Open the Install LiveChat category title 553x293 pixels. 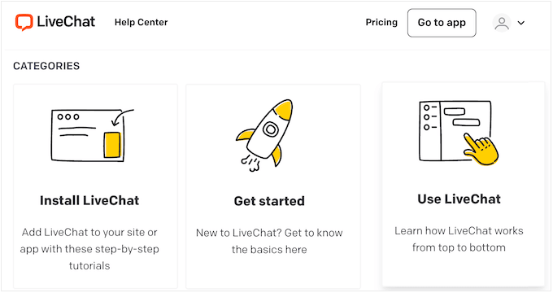click(89, 200)
